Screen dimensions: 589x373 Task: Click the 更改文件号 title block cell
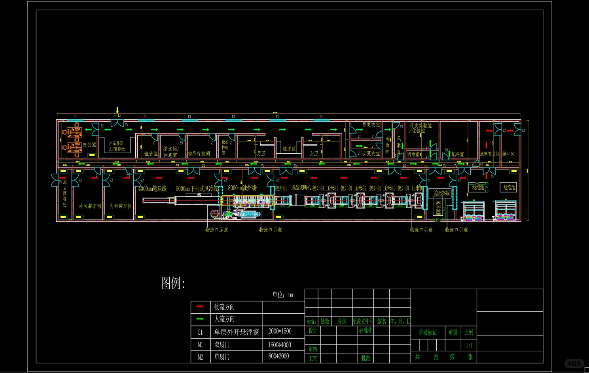(x=363, y=321)
